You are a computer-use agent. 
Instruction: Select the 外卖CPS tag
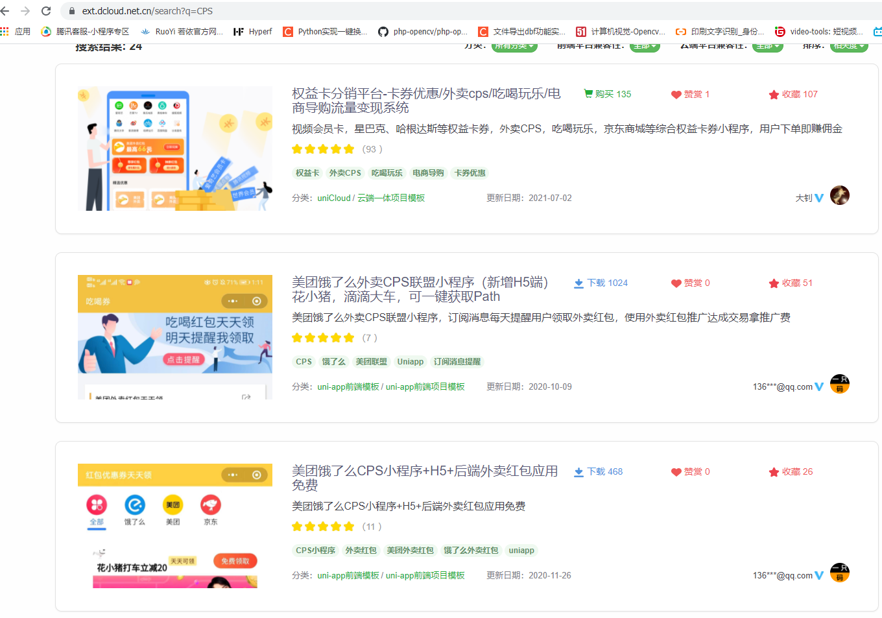pos(345,173)
